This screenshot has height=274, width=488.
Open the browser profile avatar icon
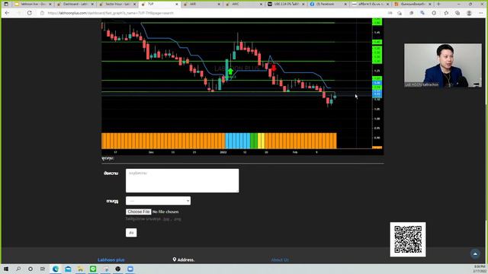click(469, 13)
